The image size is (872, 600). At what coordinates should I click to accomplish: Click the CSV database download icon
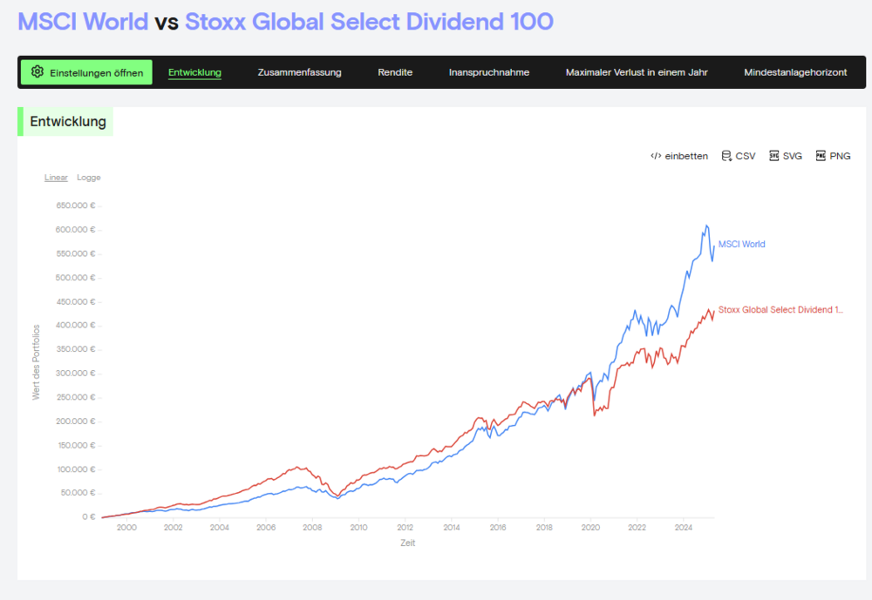tap(726, 156)
